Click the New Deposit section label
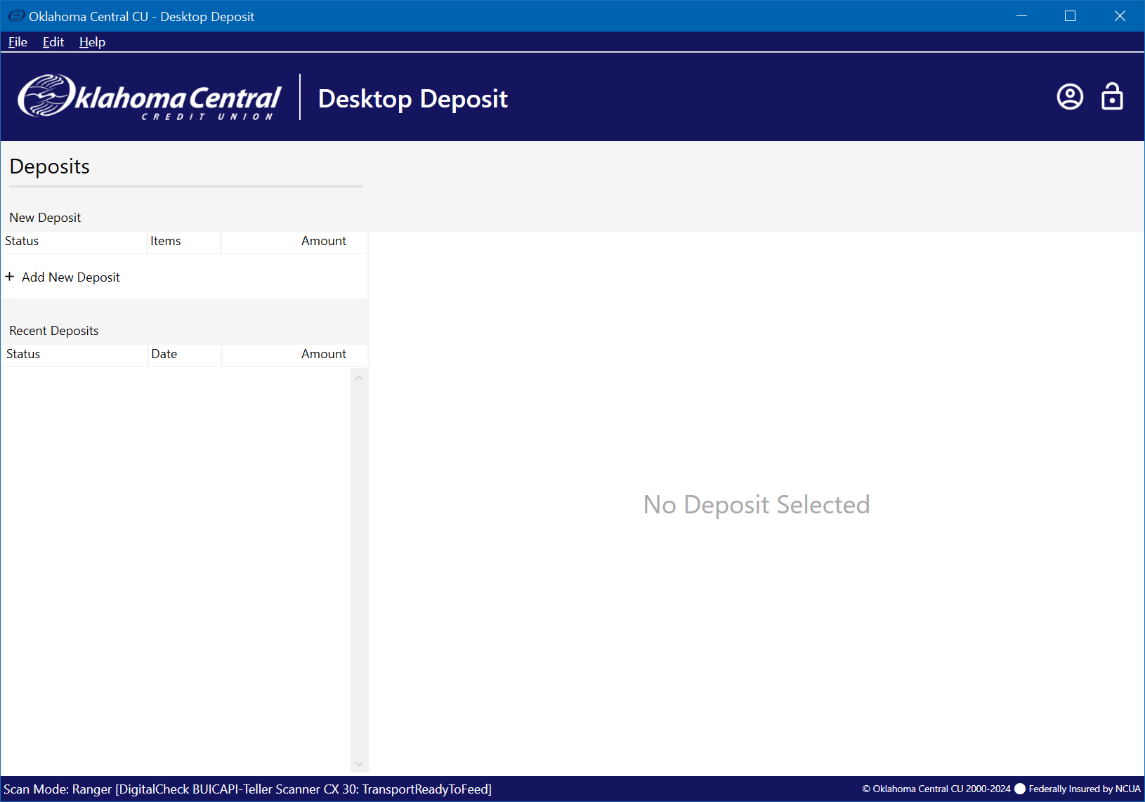Viewport: 1145px width, 802px height. 45,218
